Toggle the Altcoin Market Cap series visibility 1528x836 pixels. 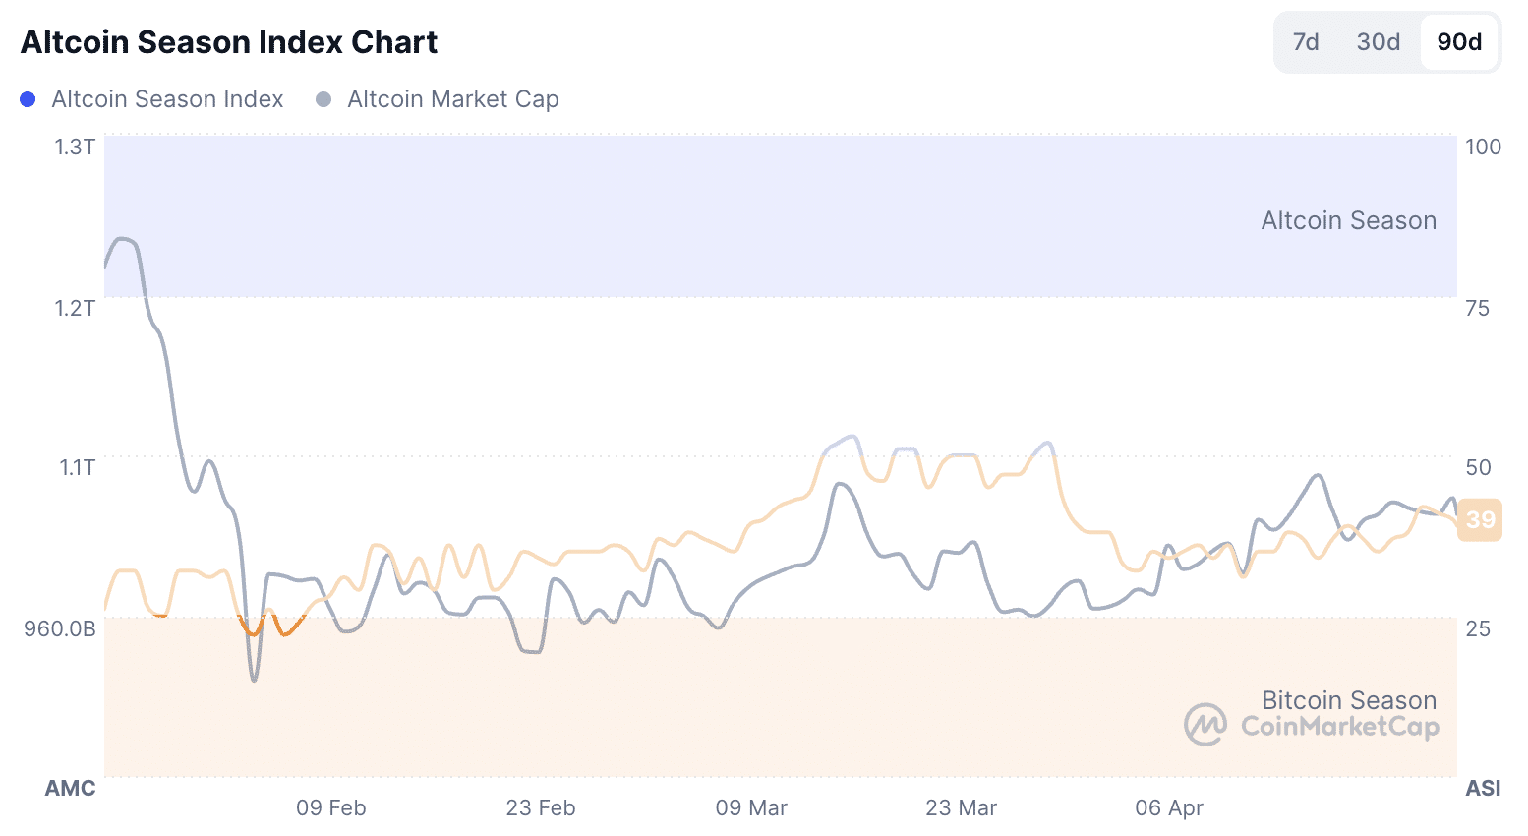pos(438,98)
